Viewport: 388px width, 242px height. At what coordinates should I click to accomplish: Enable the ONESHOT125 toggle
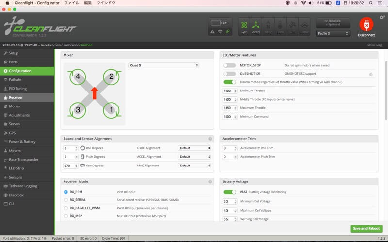tap(229, 74)
